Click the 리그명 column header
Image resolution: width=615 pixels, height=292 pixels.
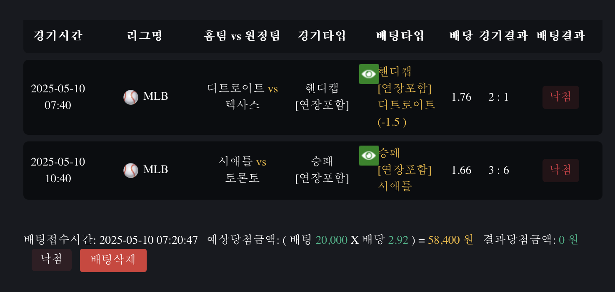point(144,36)
